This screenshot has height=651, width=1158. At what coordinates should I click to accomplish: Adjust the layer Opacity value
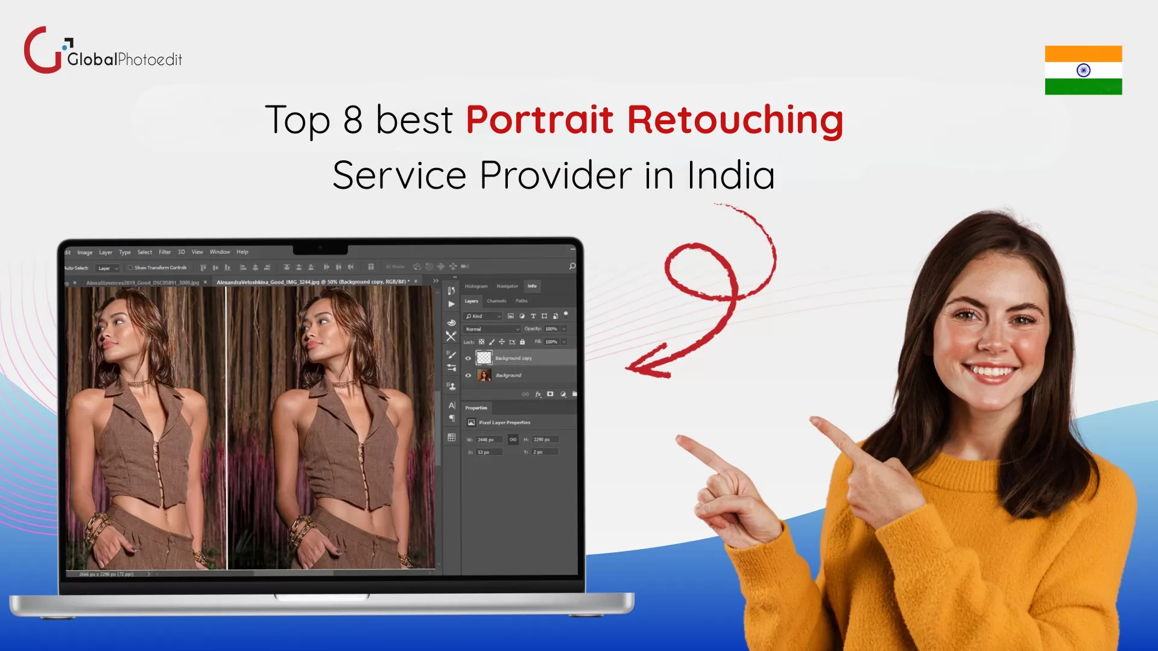(x=551, y=329)
